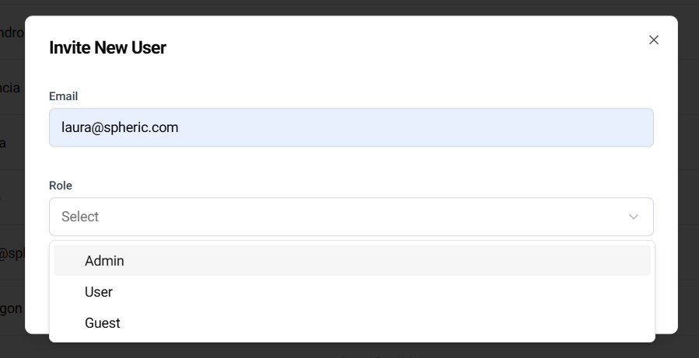
Task: Click the dimmed backdrop right of the dialog
Action: click(x=688, y=179)
